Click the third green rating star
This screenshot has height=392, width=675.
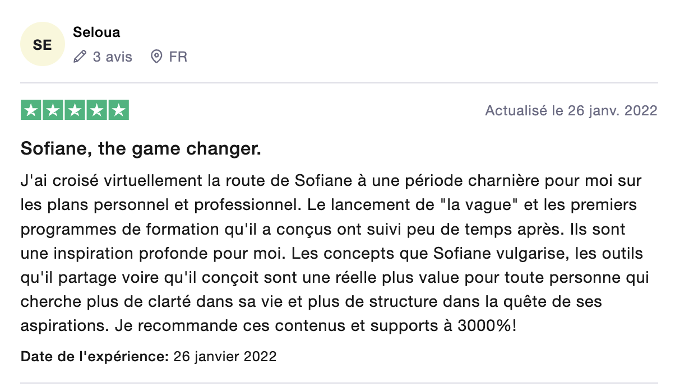point(75,110)
